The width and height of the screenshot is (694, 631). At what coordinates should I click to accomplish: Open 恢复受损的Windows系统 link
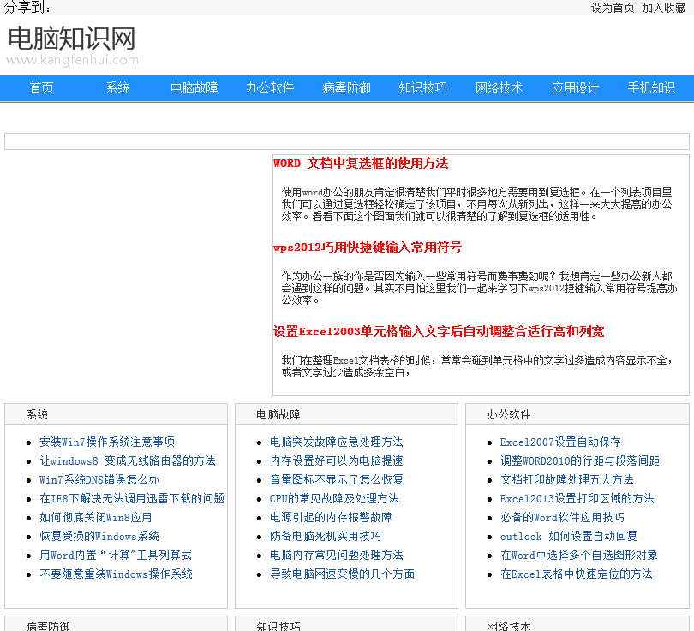point(99,536)
